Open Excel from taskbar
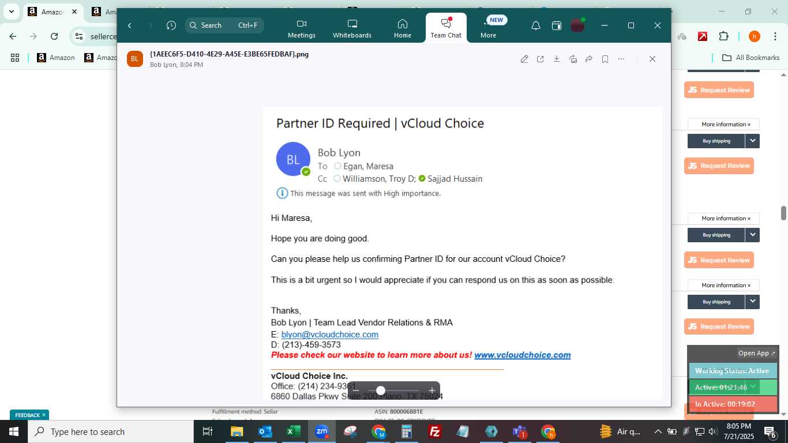788x443 pixels. coord(294,431)
